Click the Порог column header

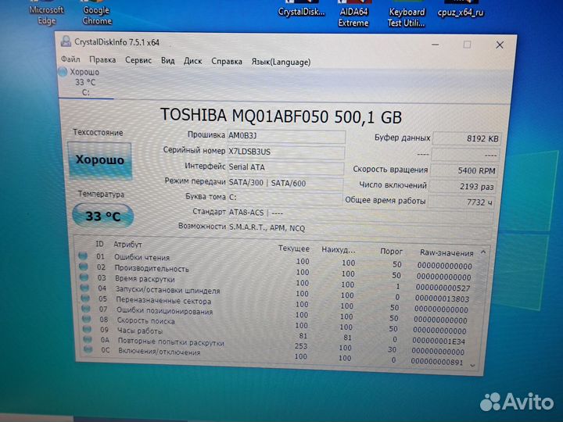[392, 251]
